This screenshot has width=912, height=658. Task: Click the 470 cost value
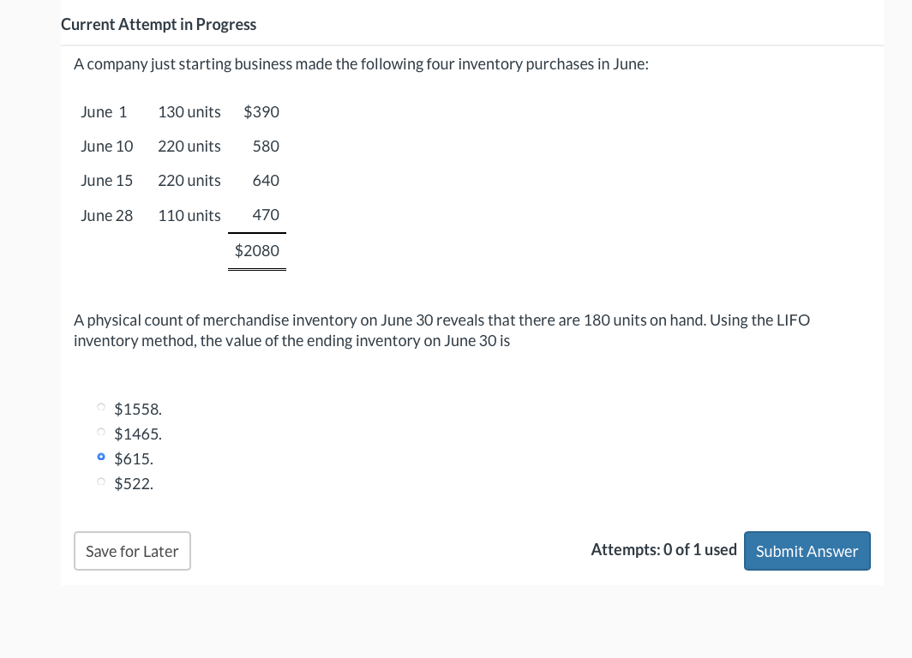(x=266, y=214)
